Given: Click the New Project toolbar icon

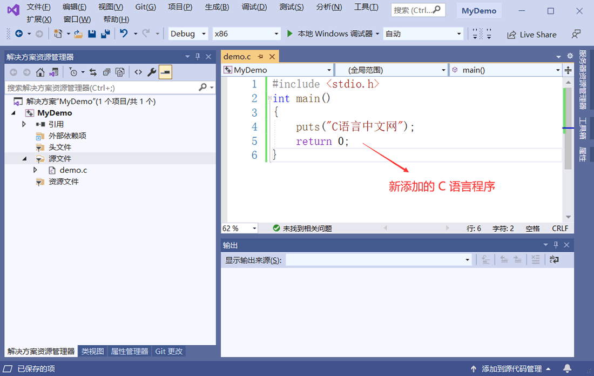Looking at the screenshot, I should 58,33.
